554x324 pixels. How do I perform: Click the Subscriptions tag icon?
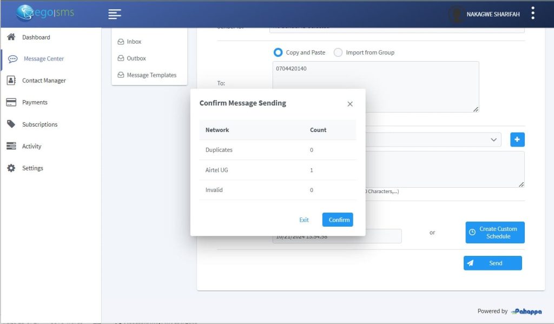[x=11, y=124]
